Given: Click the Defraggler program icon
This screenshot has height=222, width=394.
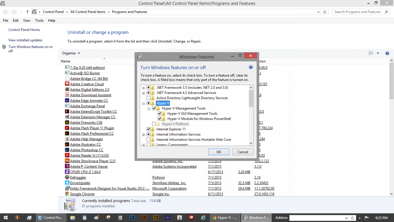Looking at the screenshot, I should (67, 177).
